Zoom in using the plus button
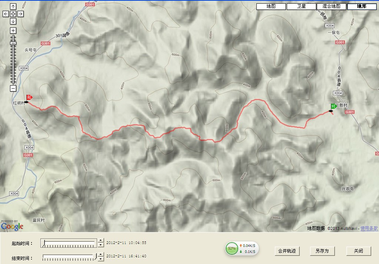The image size is (379, 264). 13,30
